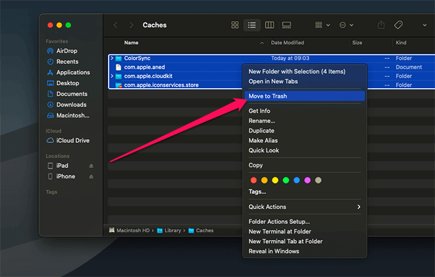The height and width of the screenshot is (277, 435).
Task: Switch Finder to icon view
Action: coord(235,25)
